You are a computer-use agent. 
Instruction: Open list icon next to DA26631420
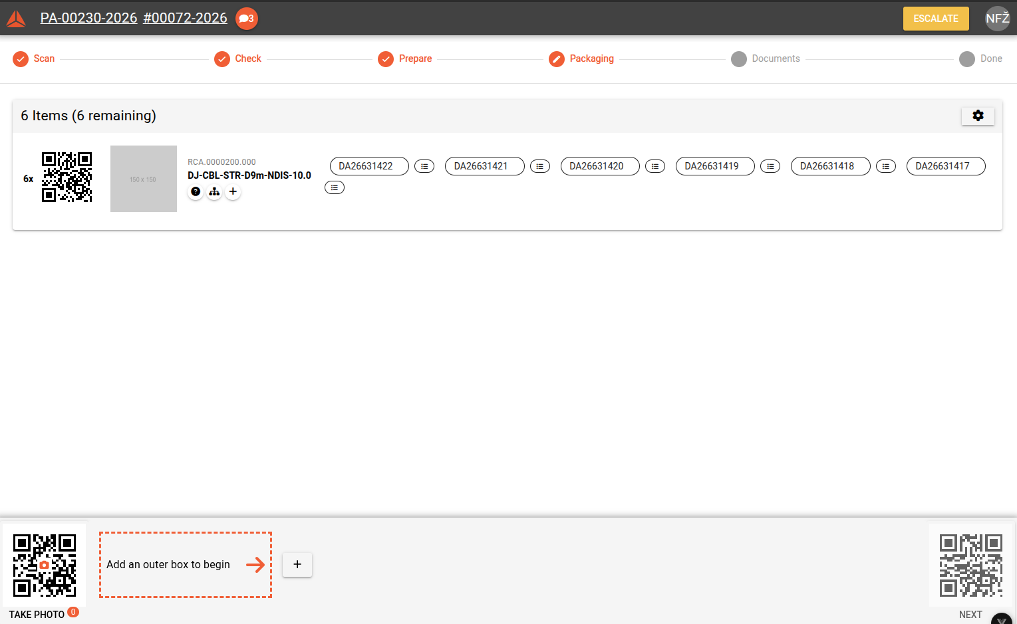click(655, 166)
